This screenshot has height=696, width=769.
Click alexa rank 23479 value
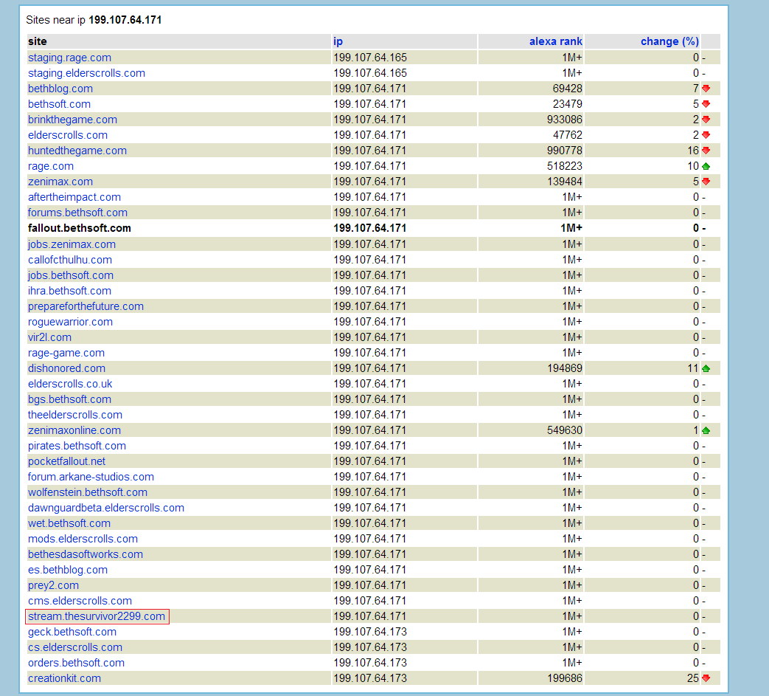568,104
